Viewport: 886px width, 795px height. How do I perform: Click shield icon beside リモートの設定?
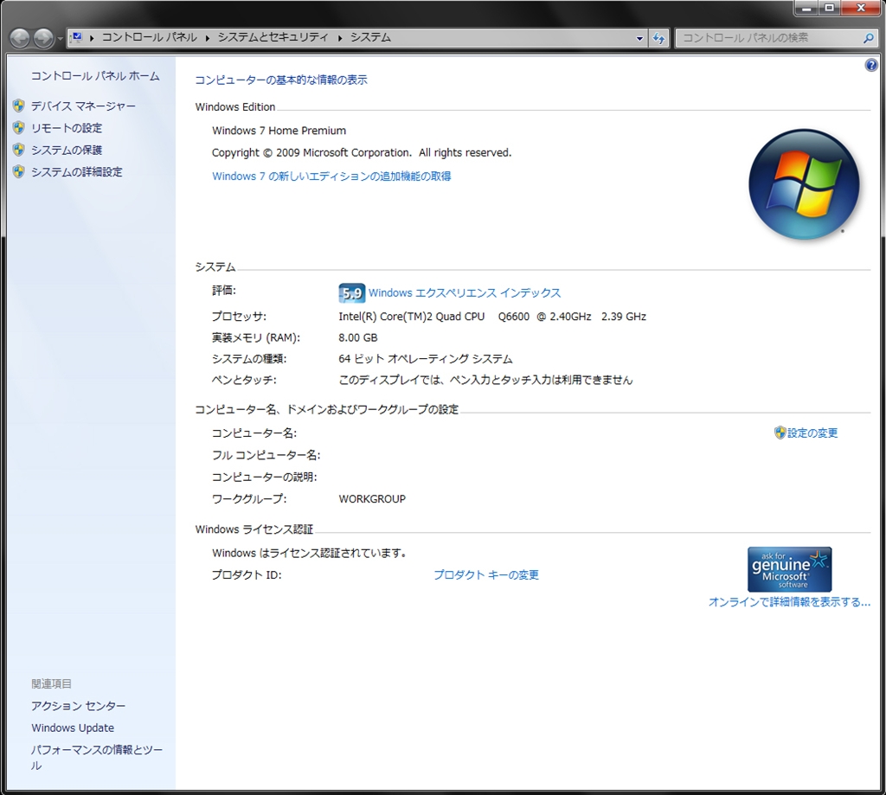pos(19,128)
